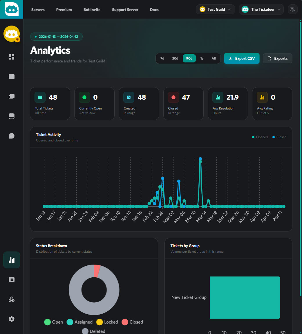Open the transcripts list icon in sidebar
The width and height of the screenshot is (302, 334).
tap(11, 279)
